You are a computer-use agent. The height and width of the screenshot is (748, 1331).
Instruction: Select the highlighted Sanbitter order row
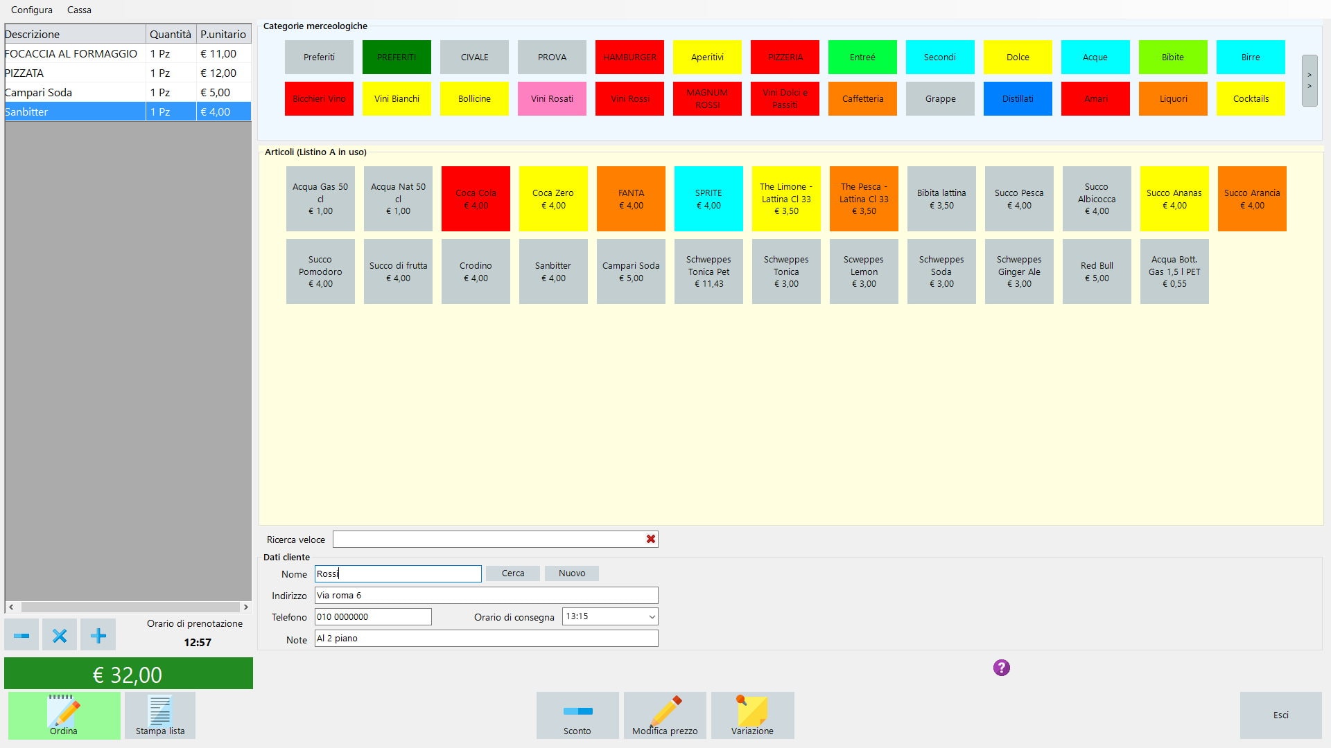(x=128, y=112)
